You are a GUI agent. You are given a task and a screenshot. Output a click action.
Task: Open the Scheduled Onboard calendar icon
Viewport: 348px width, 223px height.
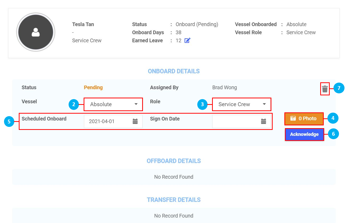pyautogui.click(x=135, y=121)
